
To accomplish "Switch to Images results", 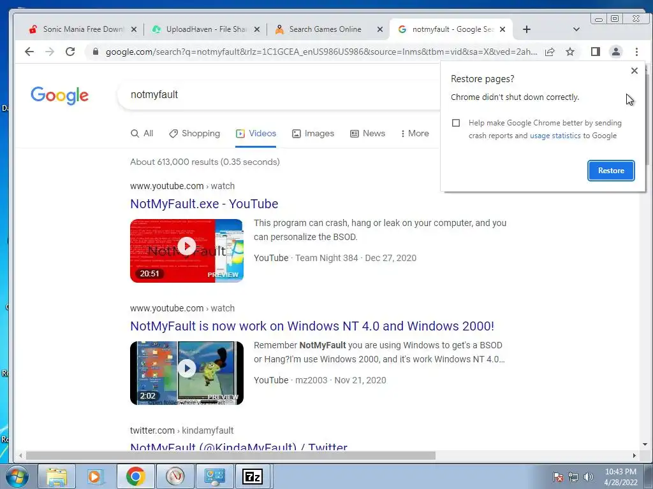I will coord(313,134).
